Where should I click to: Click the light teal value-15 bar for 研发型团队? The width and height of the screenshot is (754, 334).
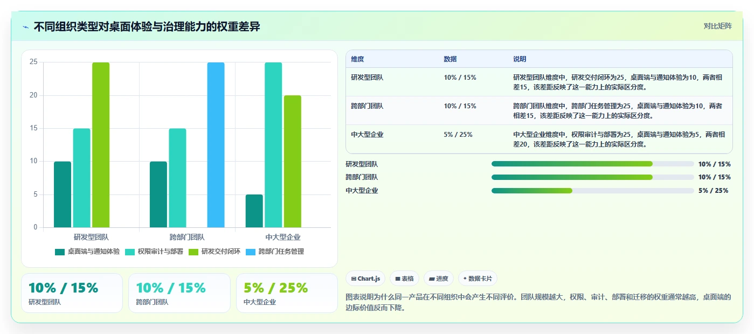click(82, 178)
